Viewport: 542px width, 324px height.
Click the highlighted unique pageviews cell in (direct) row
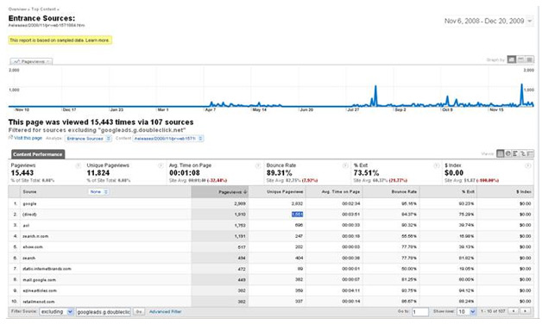pos(297,215)
